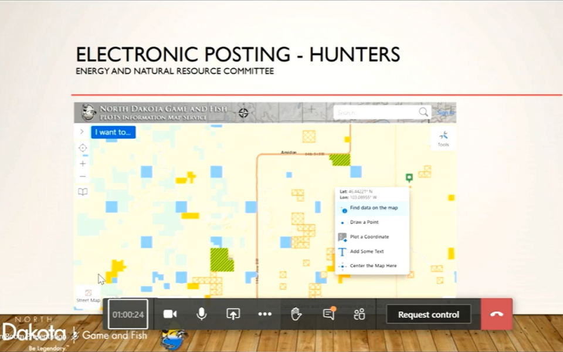Show the participants list
This screenshot has height=352, width=563.
[x=359, y=314]
